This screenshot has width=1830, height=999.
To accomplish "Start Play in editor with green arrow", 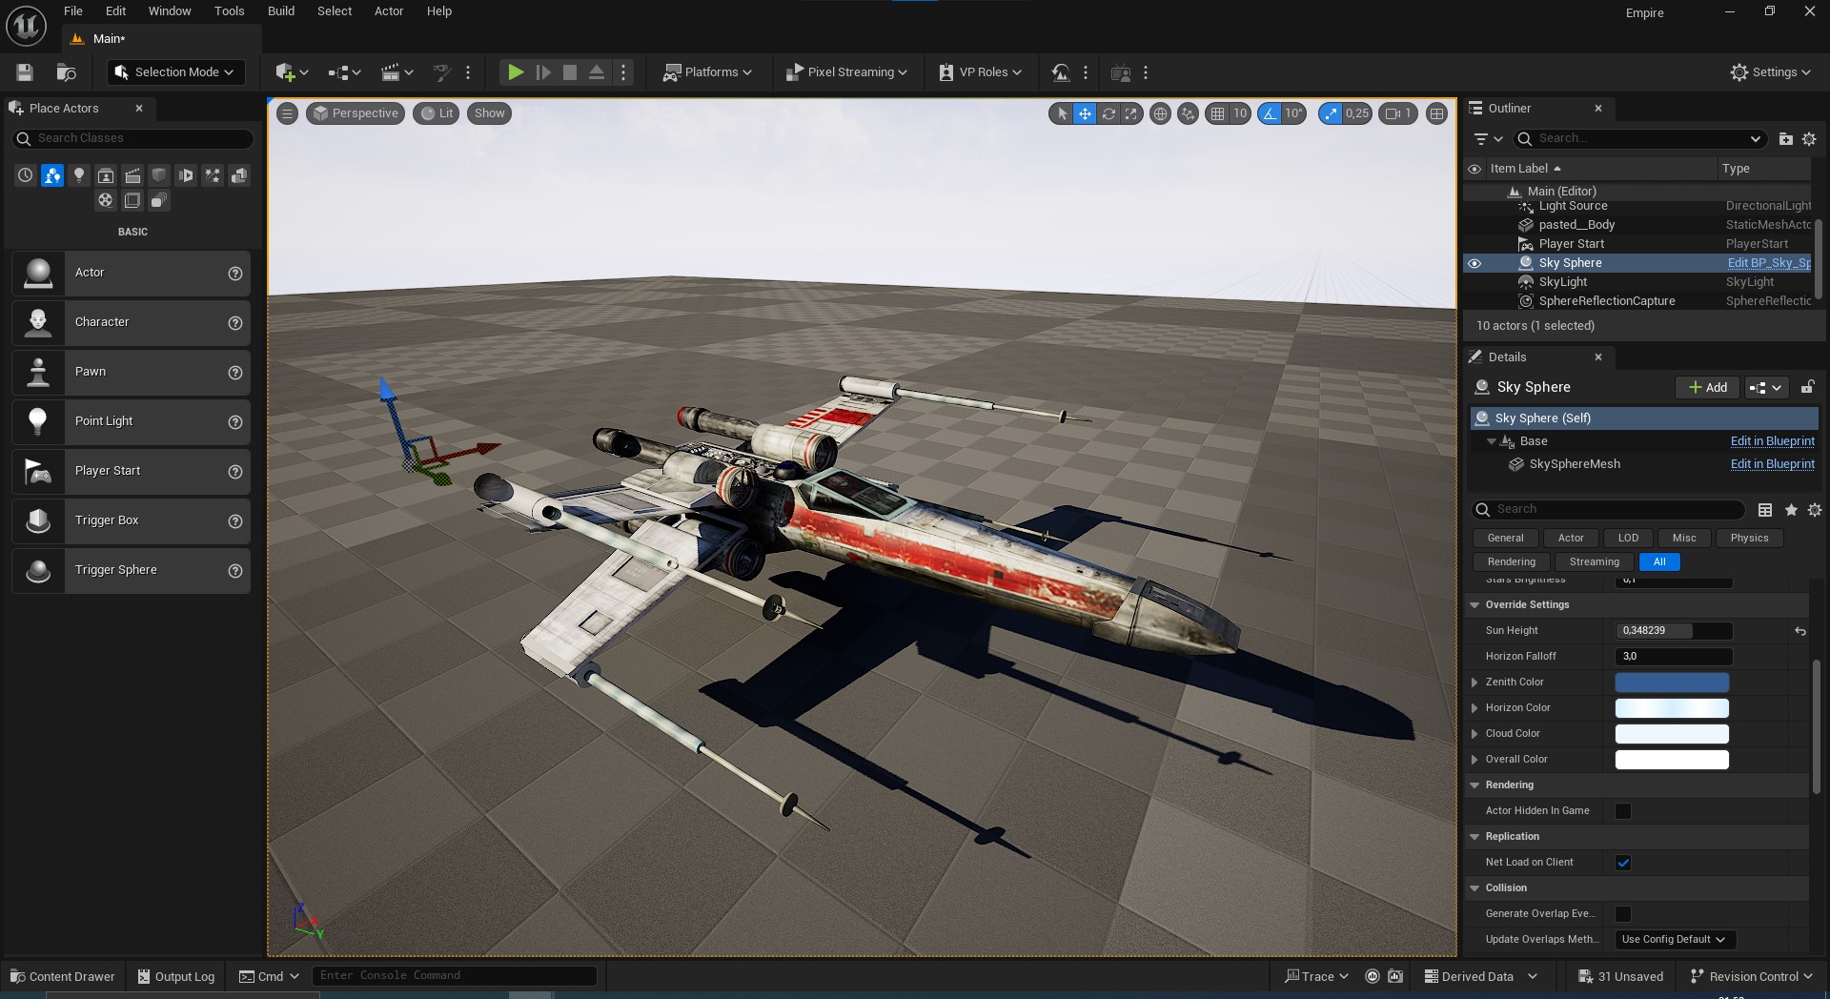I will [515, 72].
